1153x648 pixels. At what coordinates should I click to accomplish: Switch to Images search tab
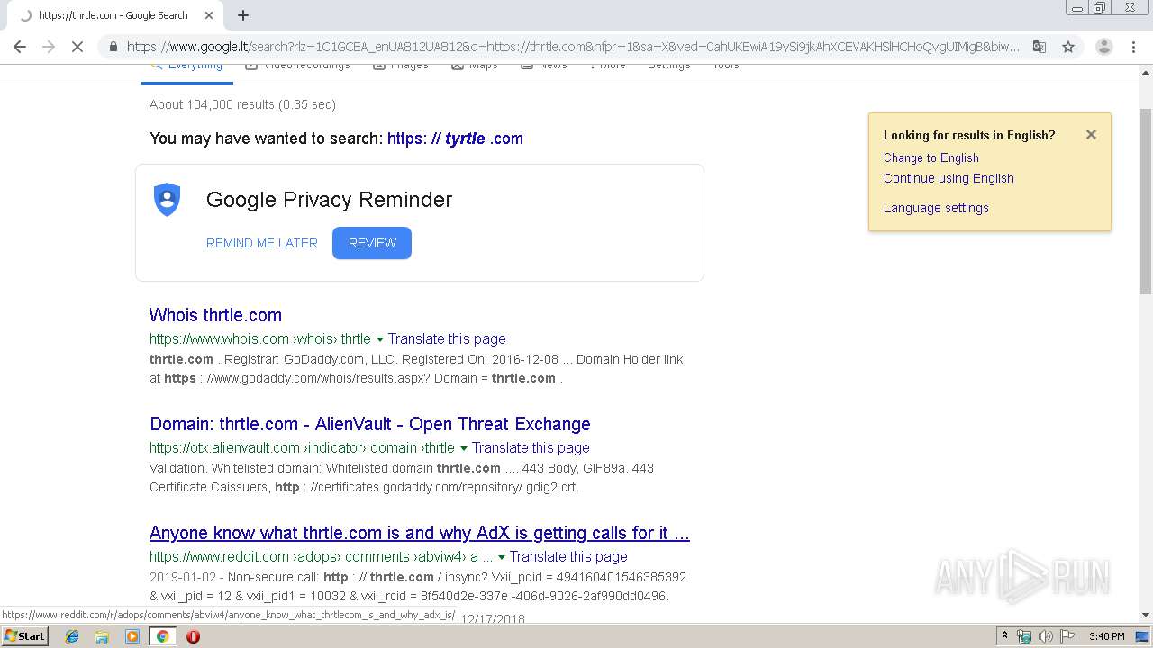click(400, 67)
